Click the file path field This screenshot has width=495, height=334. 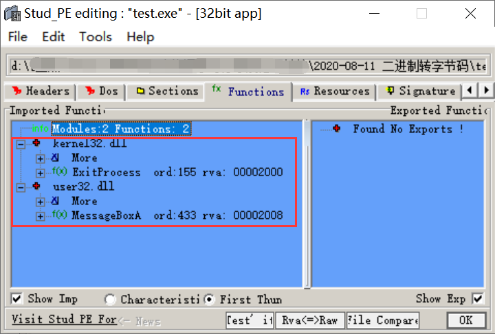[x=248, y=66]
